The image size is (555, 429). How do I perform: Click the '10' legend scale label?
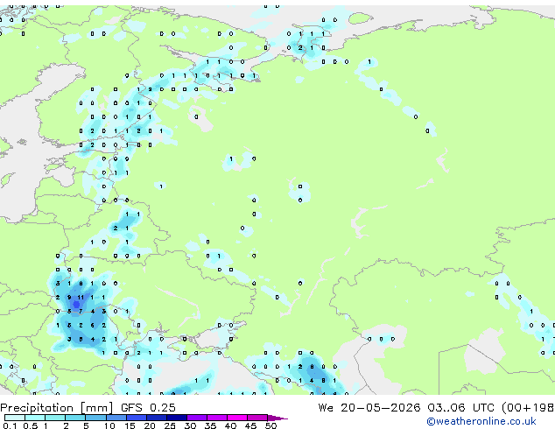tap(109, 425)
